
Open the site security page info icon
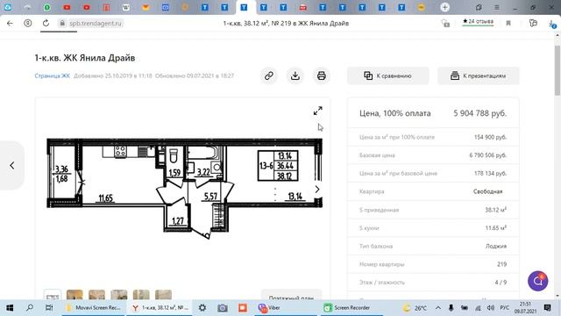(x=62, y=24)
